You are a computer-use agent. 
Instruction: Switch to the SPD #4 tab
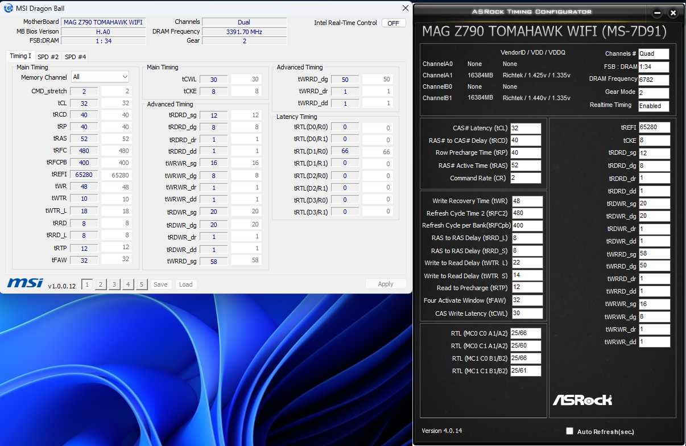[x=76, y=57]
